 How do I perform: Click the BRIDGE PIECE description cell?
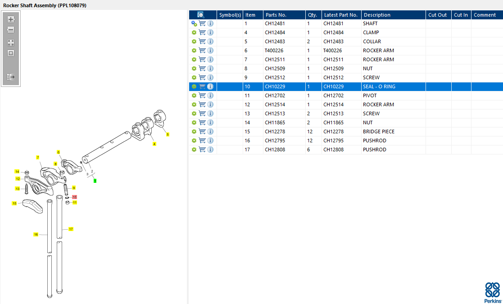click(x=393, y=132)
